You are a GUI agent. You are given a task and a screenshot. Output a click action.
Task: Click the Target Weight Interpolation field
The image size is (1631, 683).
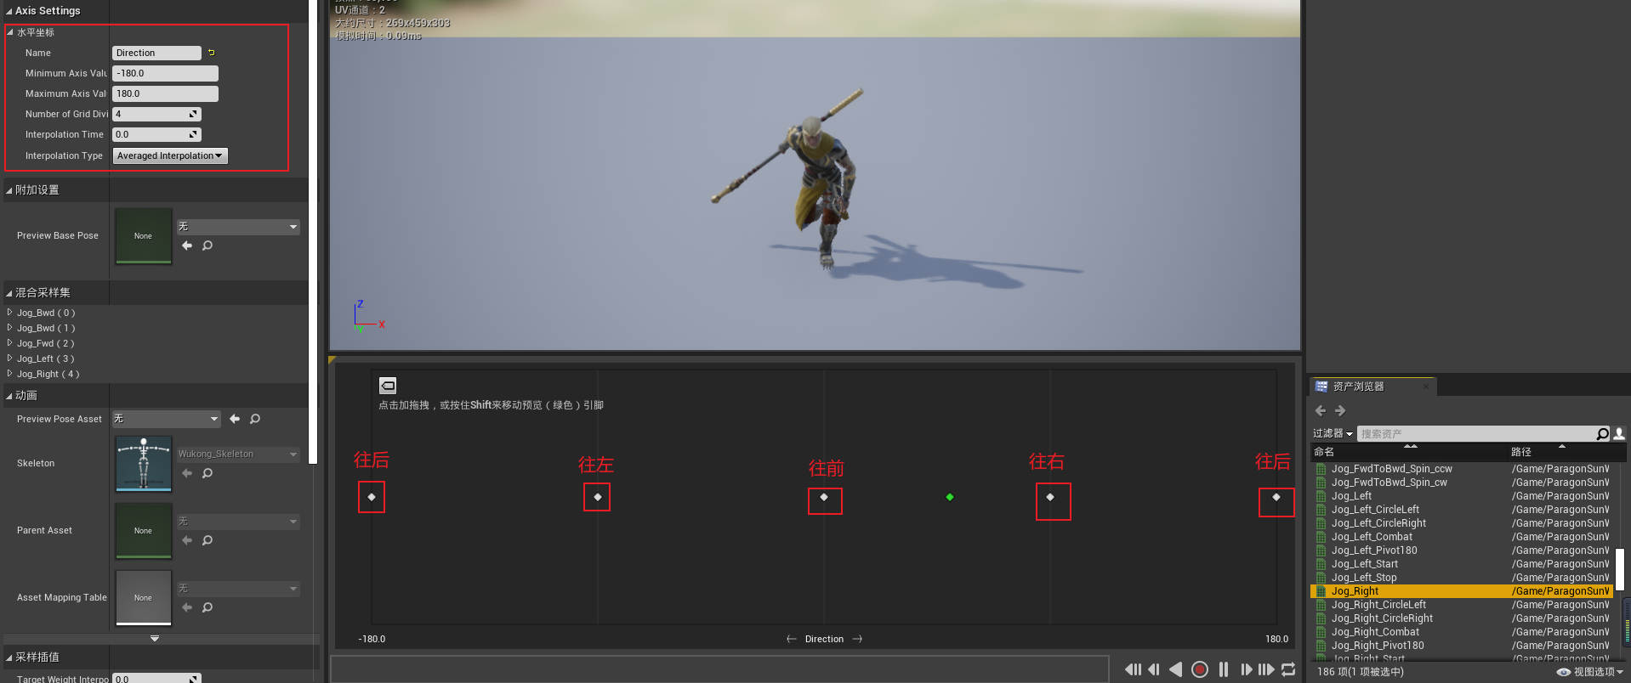point(156,679)
